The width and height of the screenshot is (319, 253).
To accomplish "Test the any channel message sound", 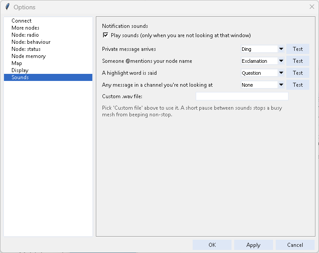I will [298, 85].
